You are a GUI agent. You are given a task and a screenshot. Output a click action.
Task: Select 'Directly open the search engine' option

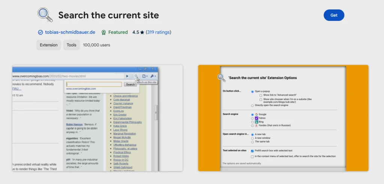pyautogui.click(x=252, y=105)
